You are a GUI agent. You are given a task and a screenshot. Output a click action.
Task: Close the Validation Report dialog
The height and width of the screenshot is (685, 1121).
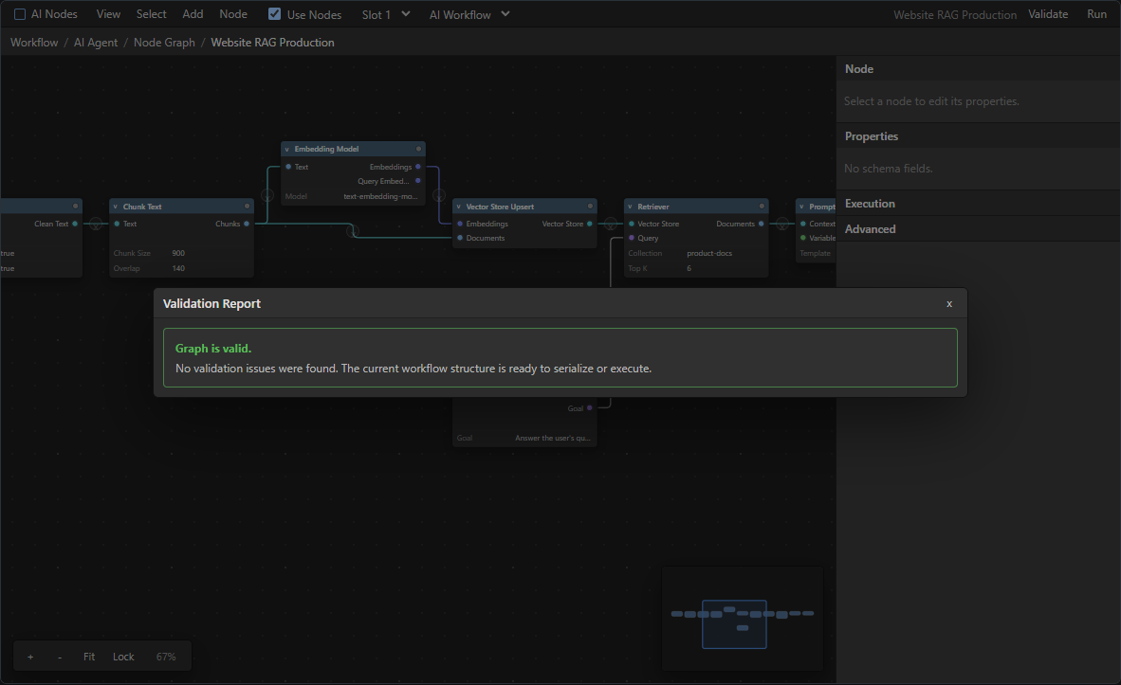point(948,303)
